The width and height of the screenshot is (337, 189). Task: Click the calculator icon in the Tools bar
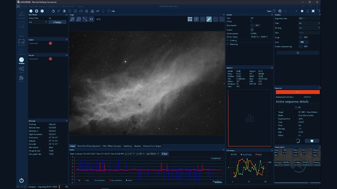[308, 11]
